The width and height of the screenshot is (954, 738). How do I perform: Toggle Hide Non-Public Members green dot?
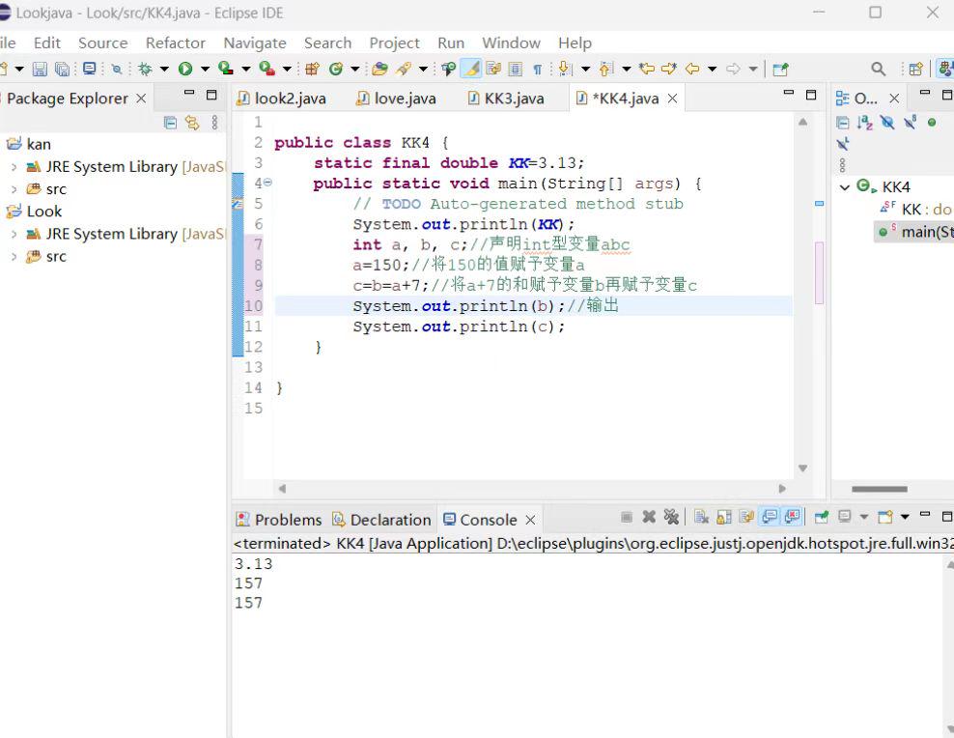click(932, 123)
